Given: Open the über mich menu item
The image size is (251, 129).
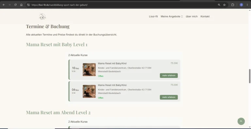Looking at the screenshot, I should pyautogui.click(x=192, y=16).
